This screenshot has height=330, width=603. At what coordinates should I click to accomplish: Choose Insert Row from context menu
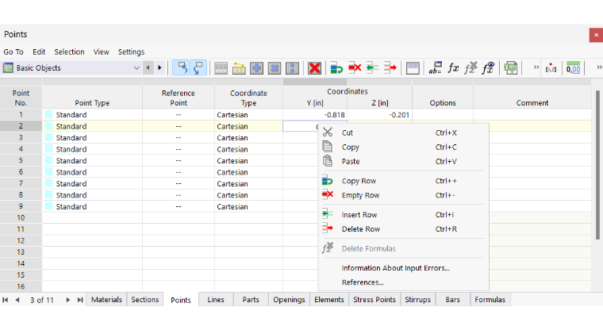pos(403,215)
